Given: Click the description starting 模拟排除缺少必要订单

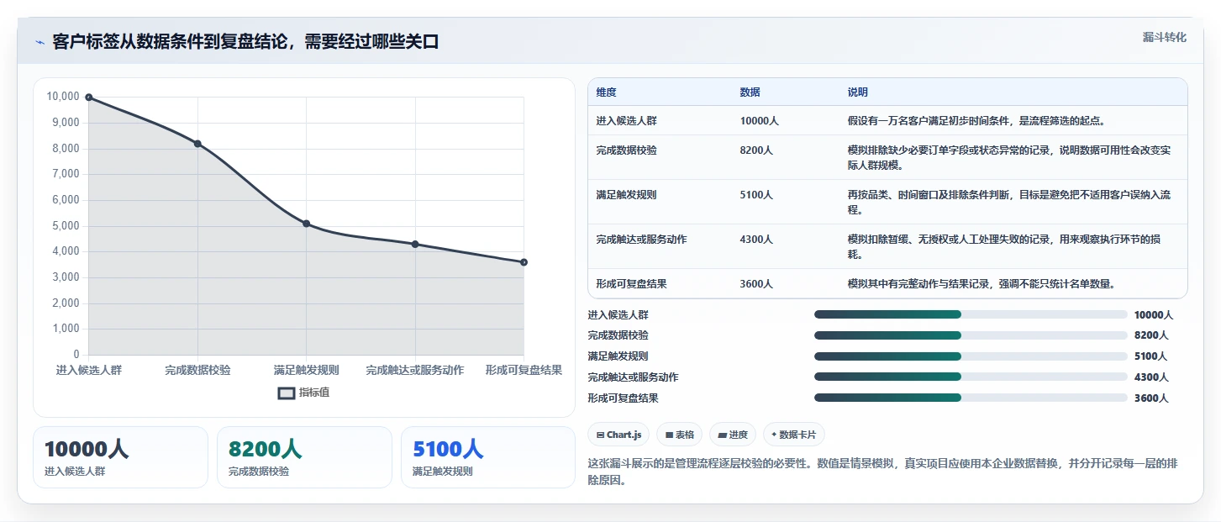Looking at the screenshot, I should 1009,157.
